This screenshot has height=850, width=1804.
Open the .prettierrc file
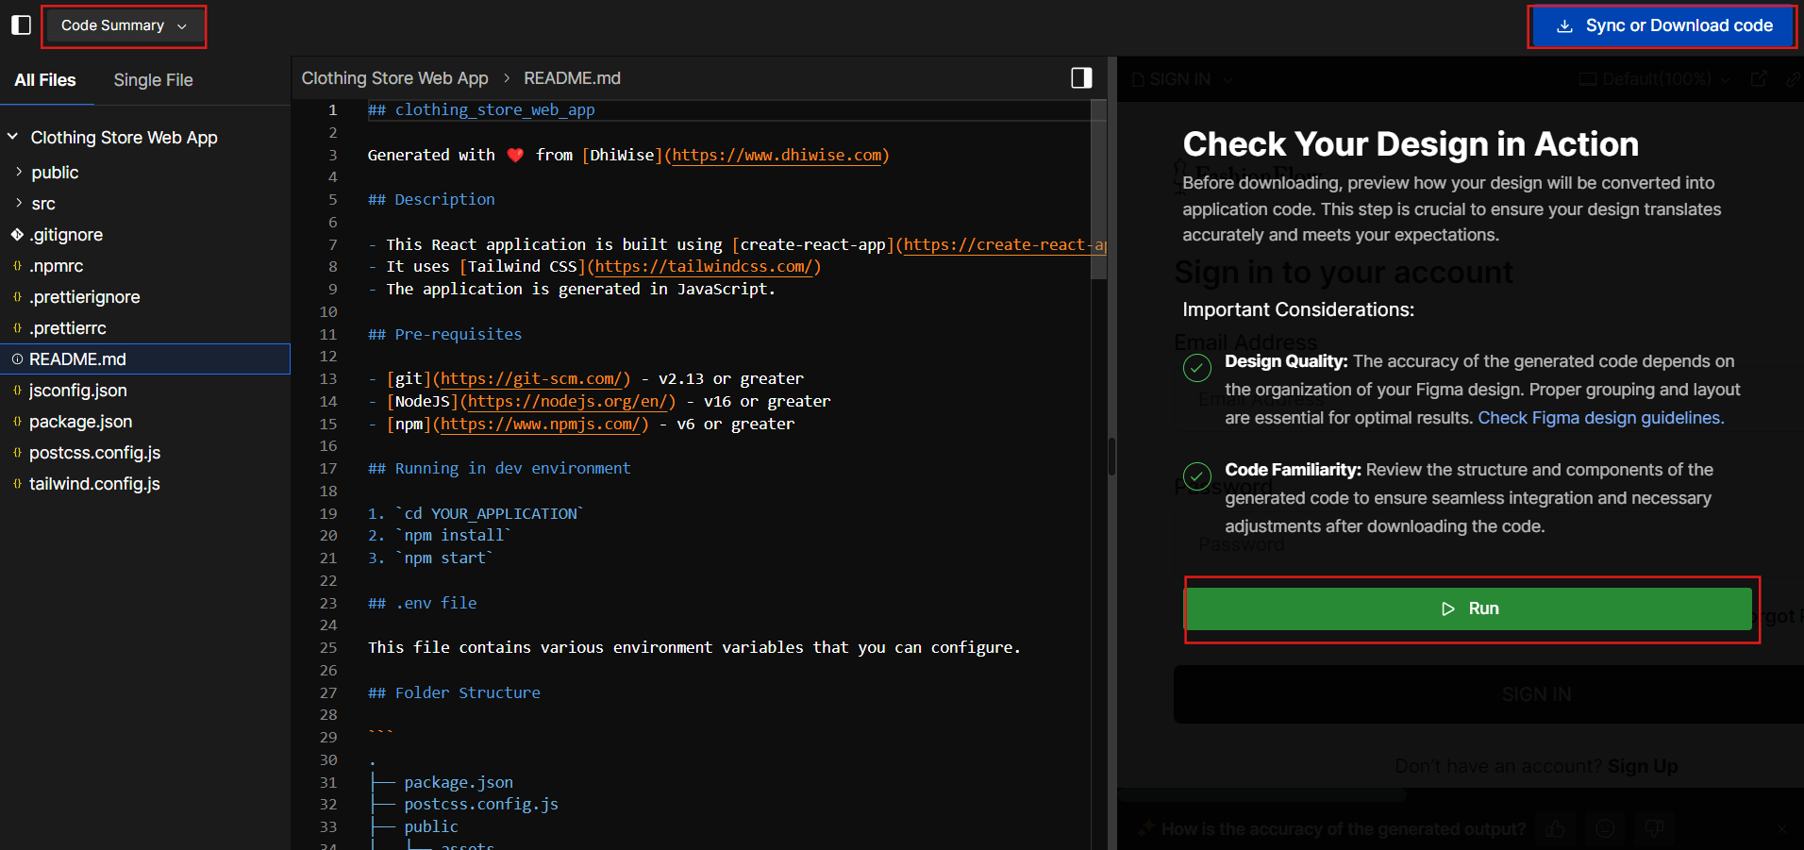[x=68, y=328]
